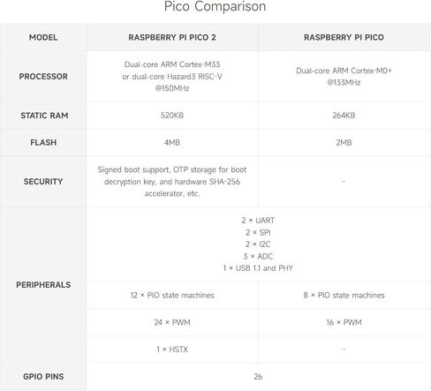This screenshot has height=391, width=431.
Task: Click the 2MB flash value
Action: [344, 143]
